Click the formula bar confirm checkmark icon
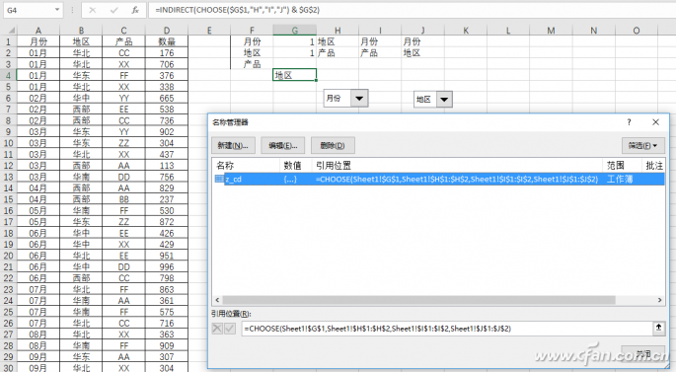 coord(113,10)
